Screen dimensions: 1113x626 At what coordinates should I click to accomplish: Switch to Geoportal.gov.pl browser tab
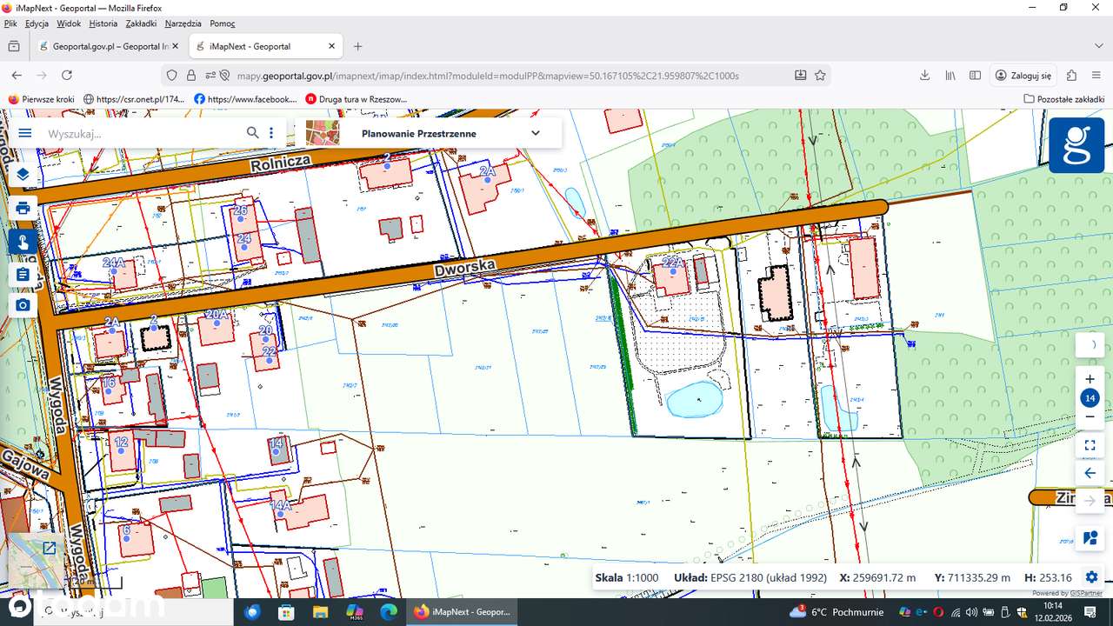tap(104, 46)
